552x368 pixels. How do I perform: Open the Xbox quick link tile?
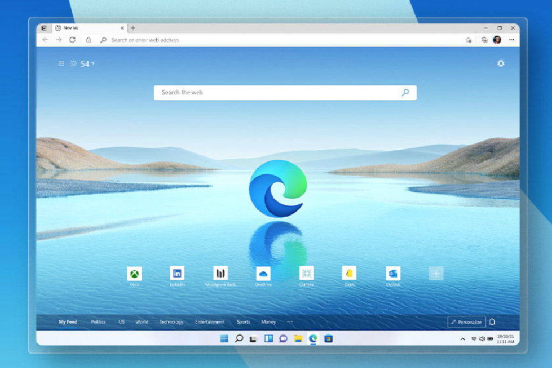coord(134,273)
